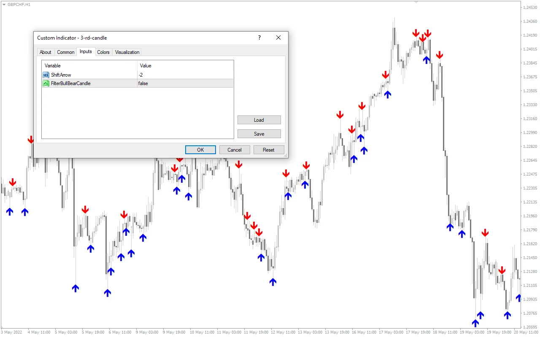Load a saved indicator preset

point(259,120)
